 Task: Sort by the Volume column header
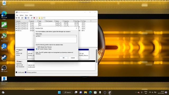(x=22, y=21)
